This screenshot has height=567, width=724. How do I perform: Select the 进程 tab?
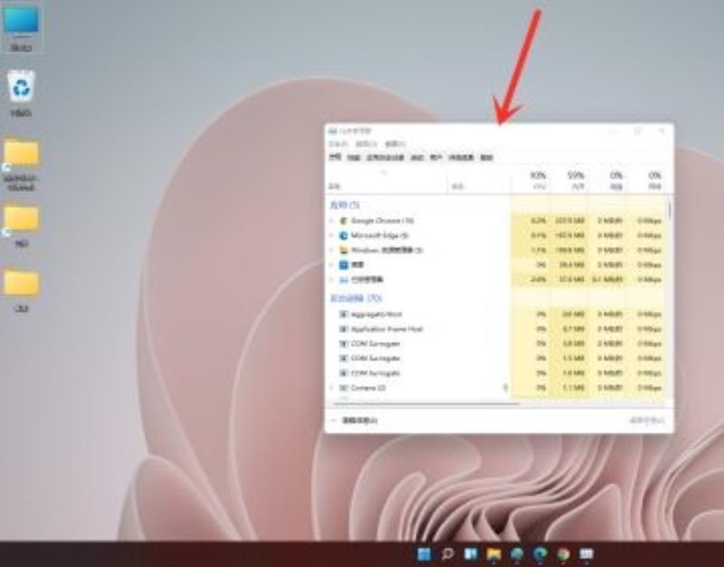click(x=335, y=157)
